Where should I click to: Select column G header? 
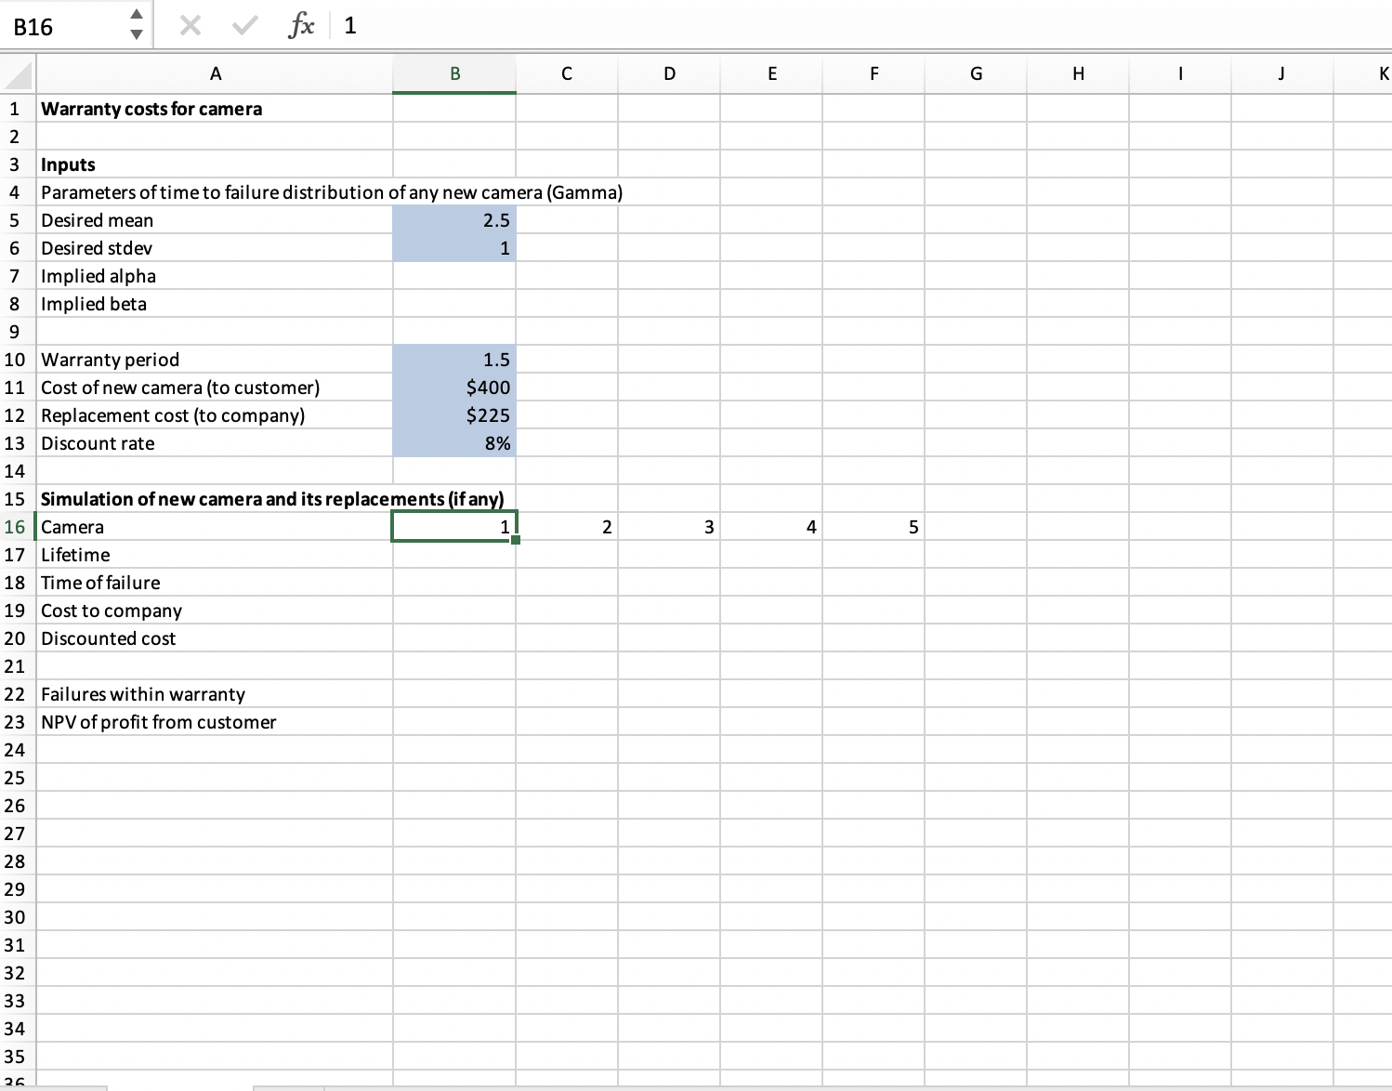tap(976, 74)
